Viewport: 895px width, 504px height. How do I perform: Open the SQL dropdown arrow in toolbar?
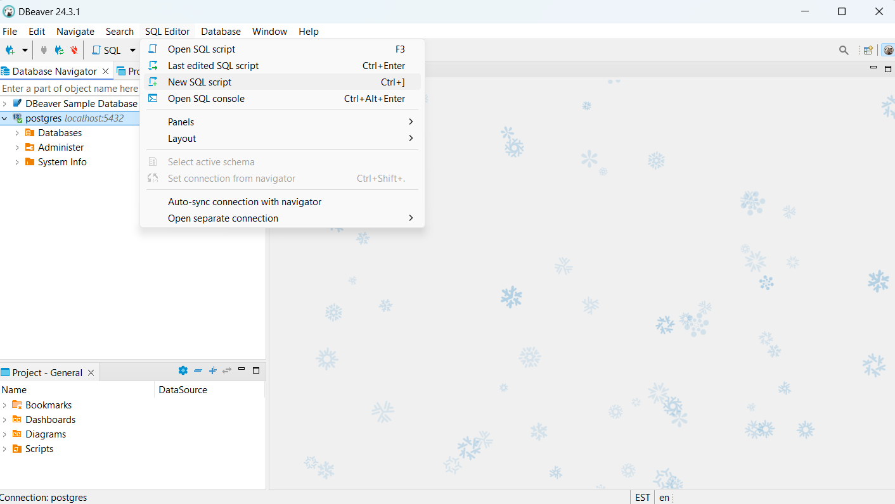pos(132,49)
